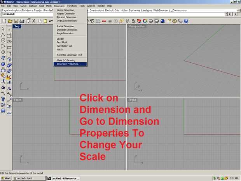This screenshot has width=241, height=181.
Task: Open the Edit menu
Action: pyautogui.click(x=9, y=6)
